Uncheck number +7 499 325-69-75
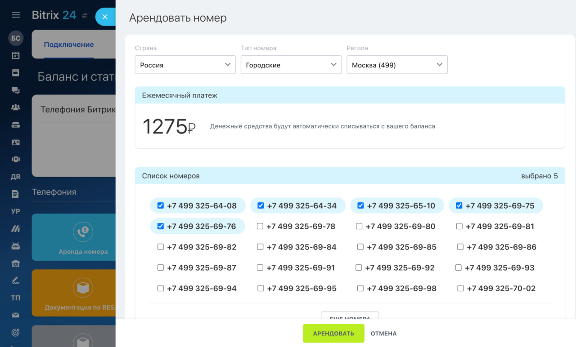Screen dimensions: 576x347 point(459,205)
